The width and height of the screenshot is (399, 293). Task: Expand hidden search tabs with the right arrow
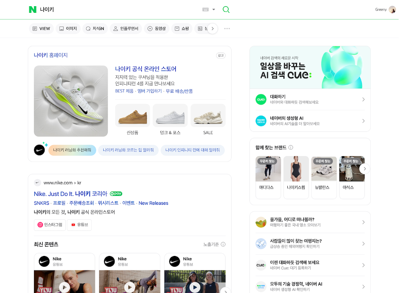tap(212, 28)
